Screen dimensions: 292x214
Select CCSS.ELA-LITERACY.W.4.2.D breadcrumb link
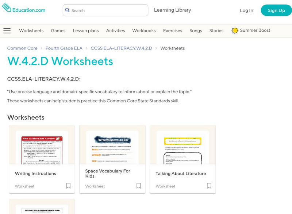click(121, 48)
